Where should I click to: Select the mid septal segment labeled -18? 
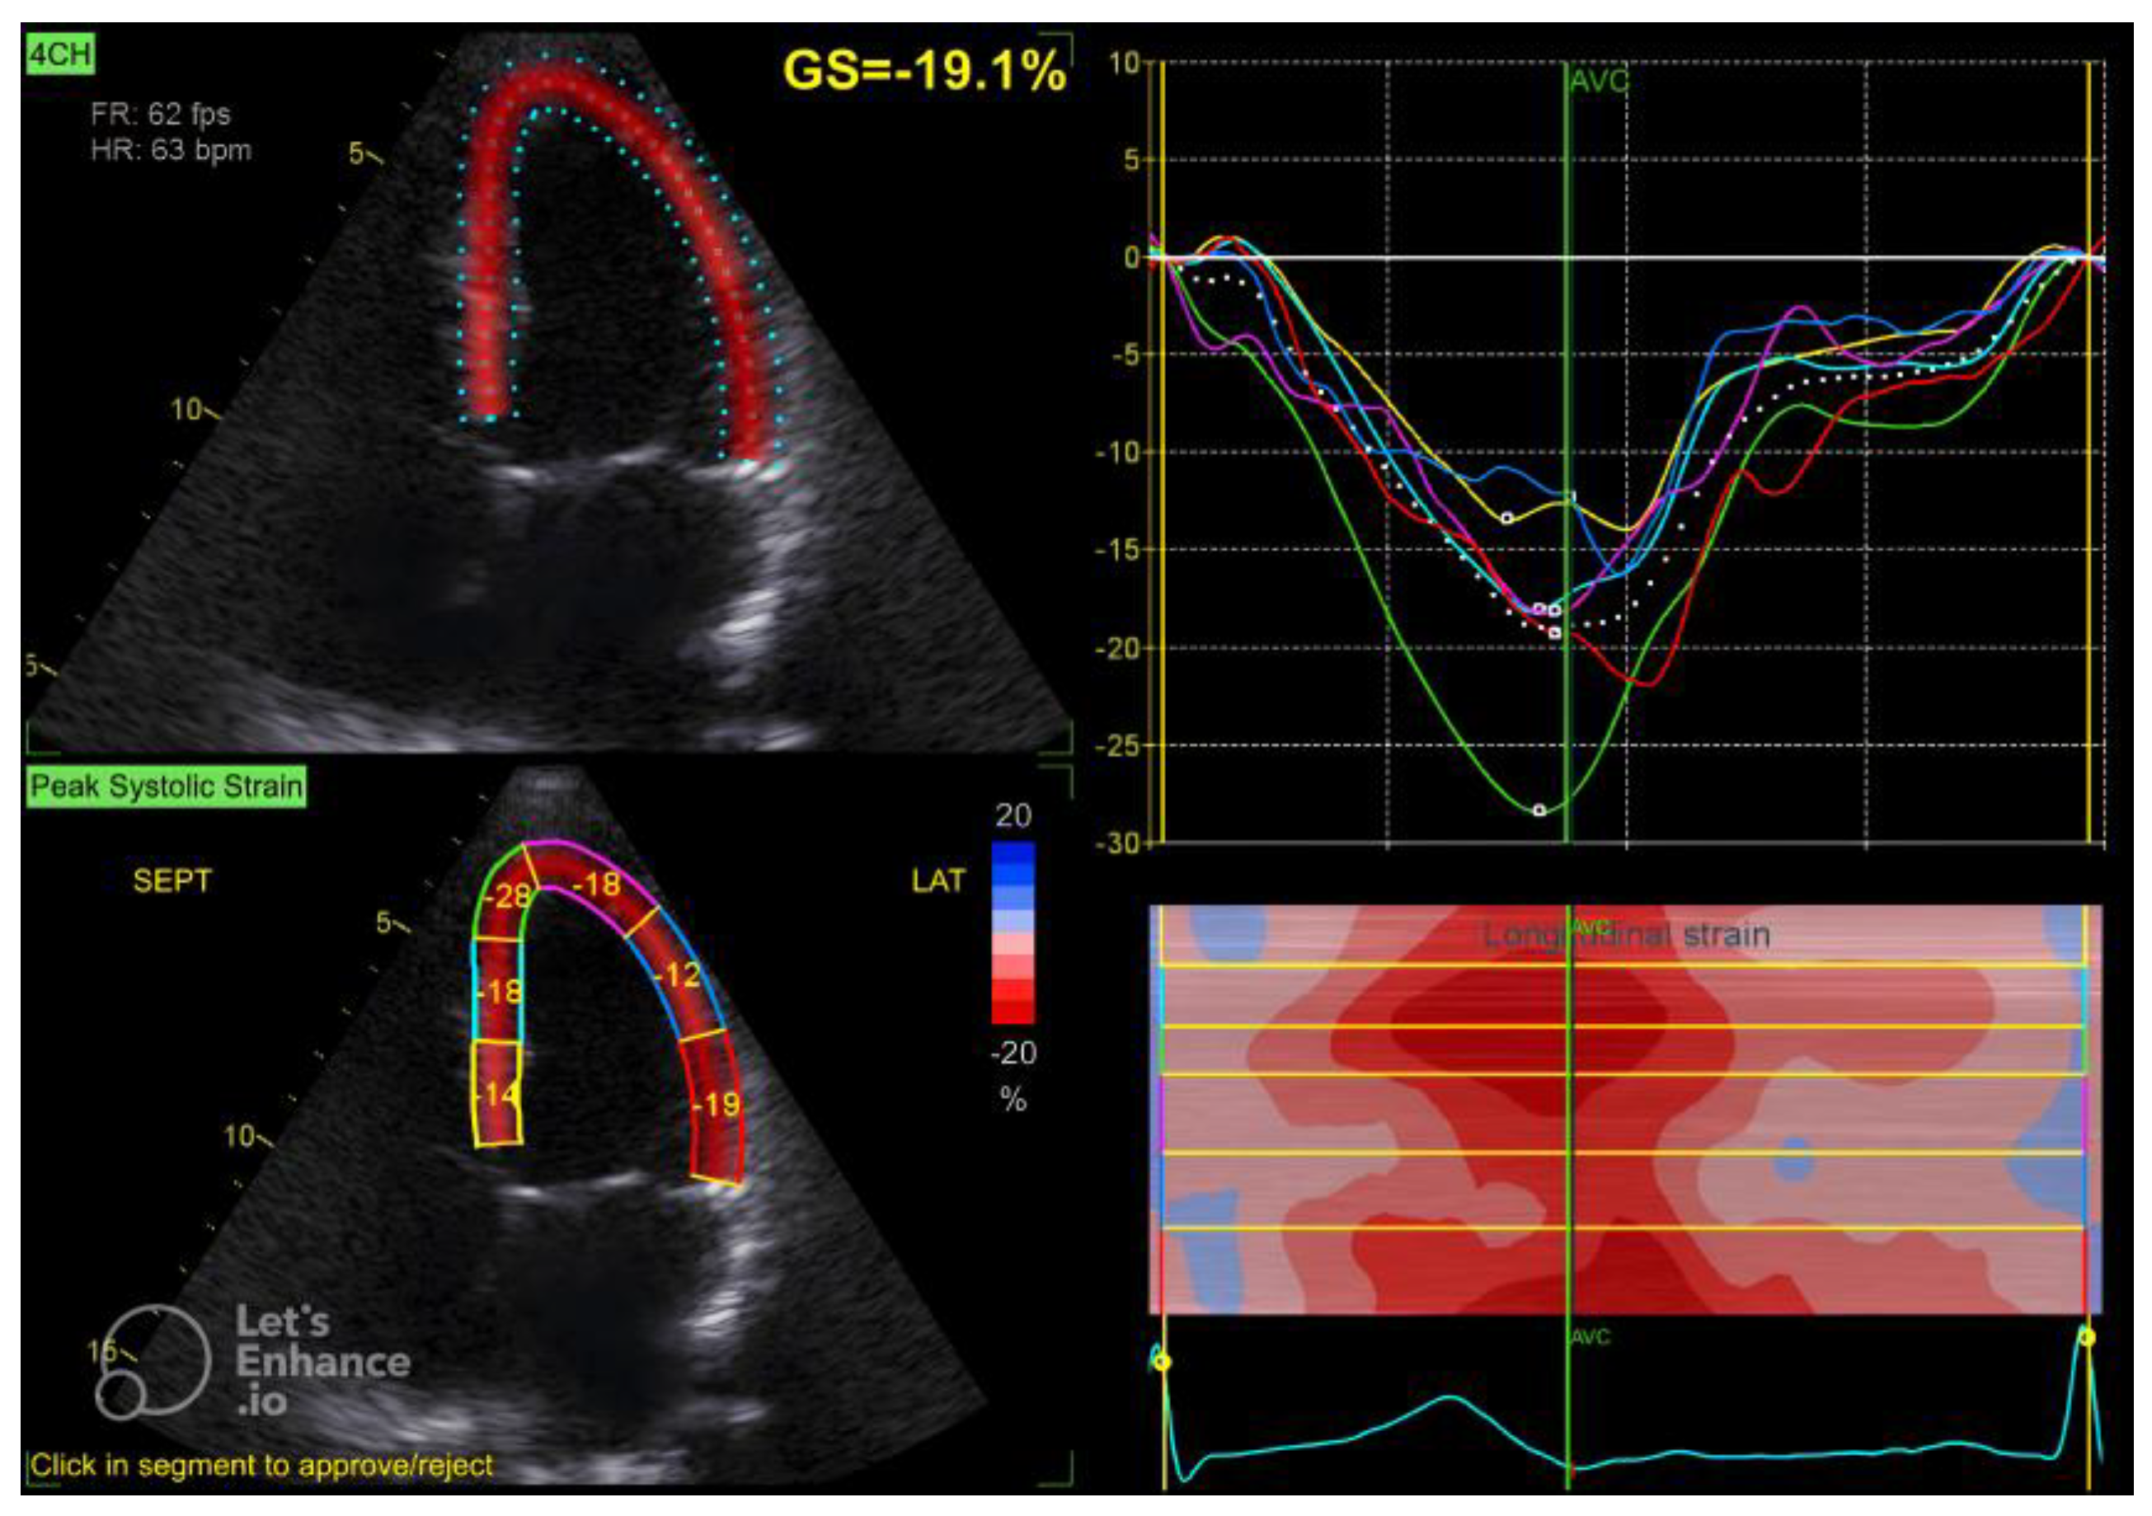(498, 992)
